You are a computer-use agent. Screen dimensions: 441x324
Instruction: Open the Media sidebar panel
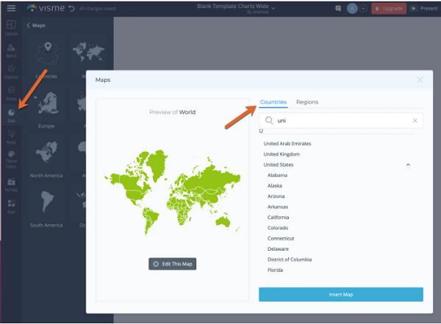click(11, 137)
